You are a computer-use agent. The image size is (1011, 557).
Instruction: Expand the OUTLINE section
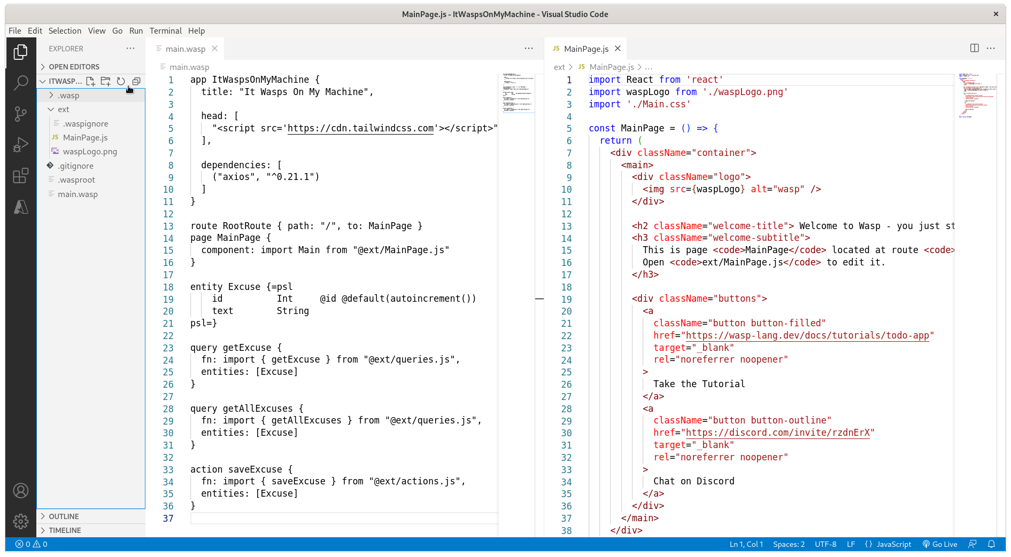pos(64,516)
